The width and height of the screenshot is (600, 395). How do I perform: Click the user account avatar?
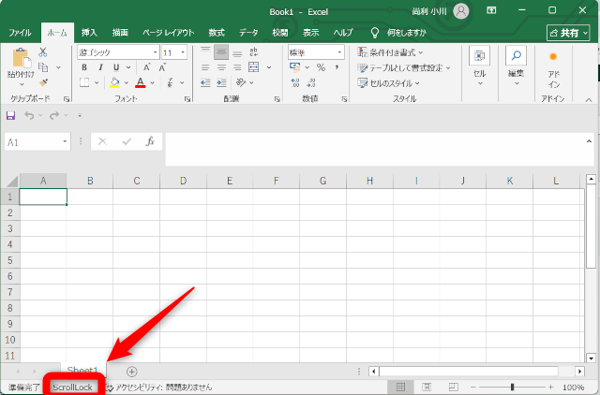click(461, 11)
